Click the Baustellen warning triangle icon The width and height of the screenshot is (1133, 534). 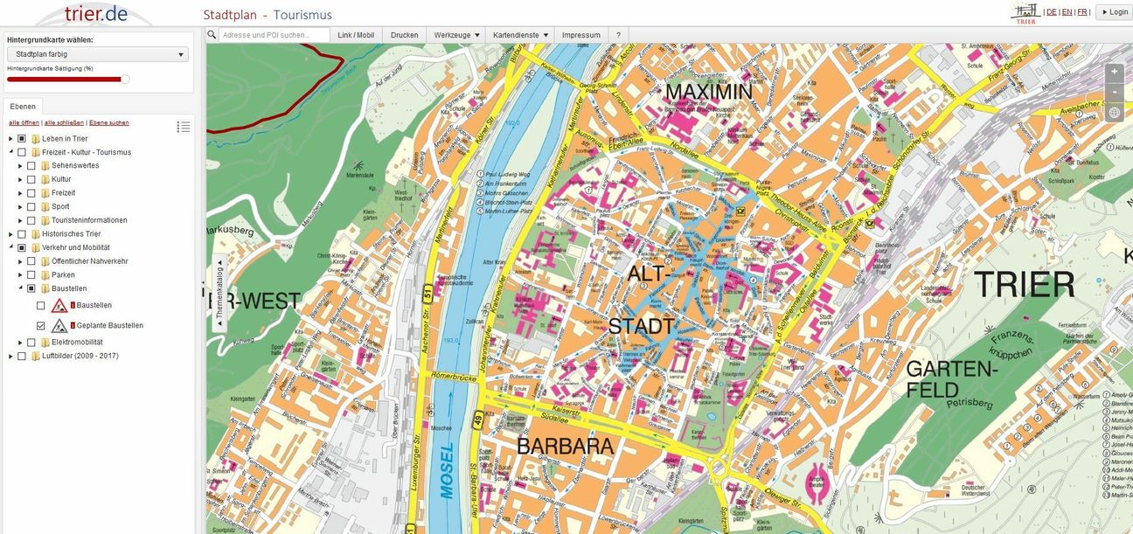click(59, 306)
